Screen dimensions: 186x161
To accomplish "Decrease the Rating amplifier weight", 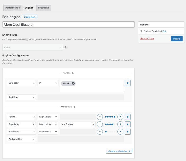I will (100, 117).
